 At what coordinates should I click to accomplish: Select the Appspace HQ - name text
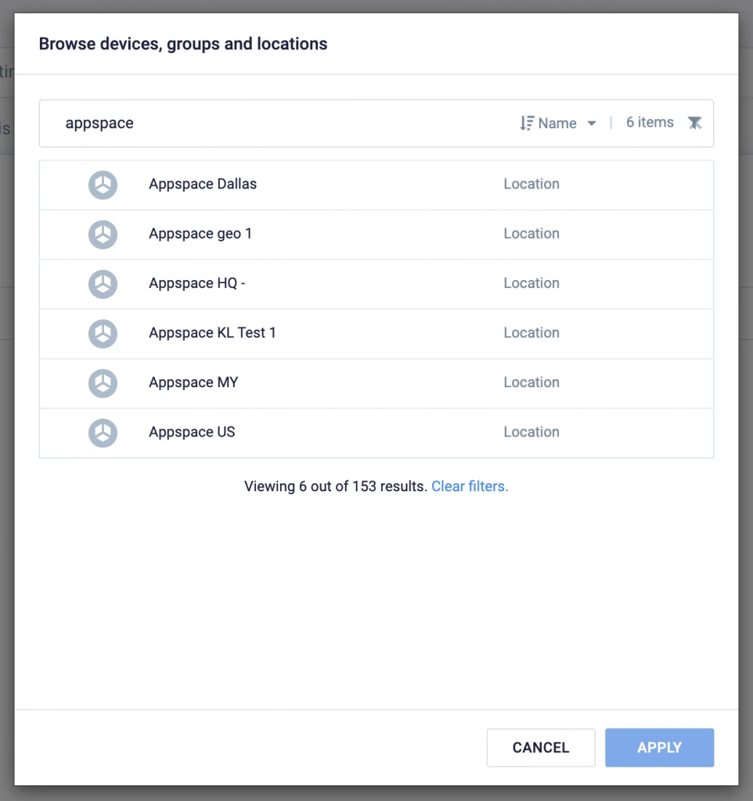[196, 283]
